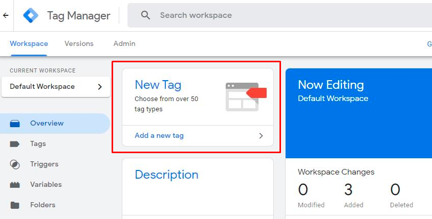Screen dimensions: 432x219
Task: Select Tags in the sidebar
Action: [x=38, y=144]
